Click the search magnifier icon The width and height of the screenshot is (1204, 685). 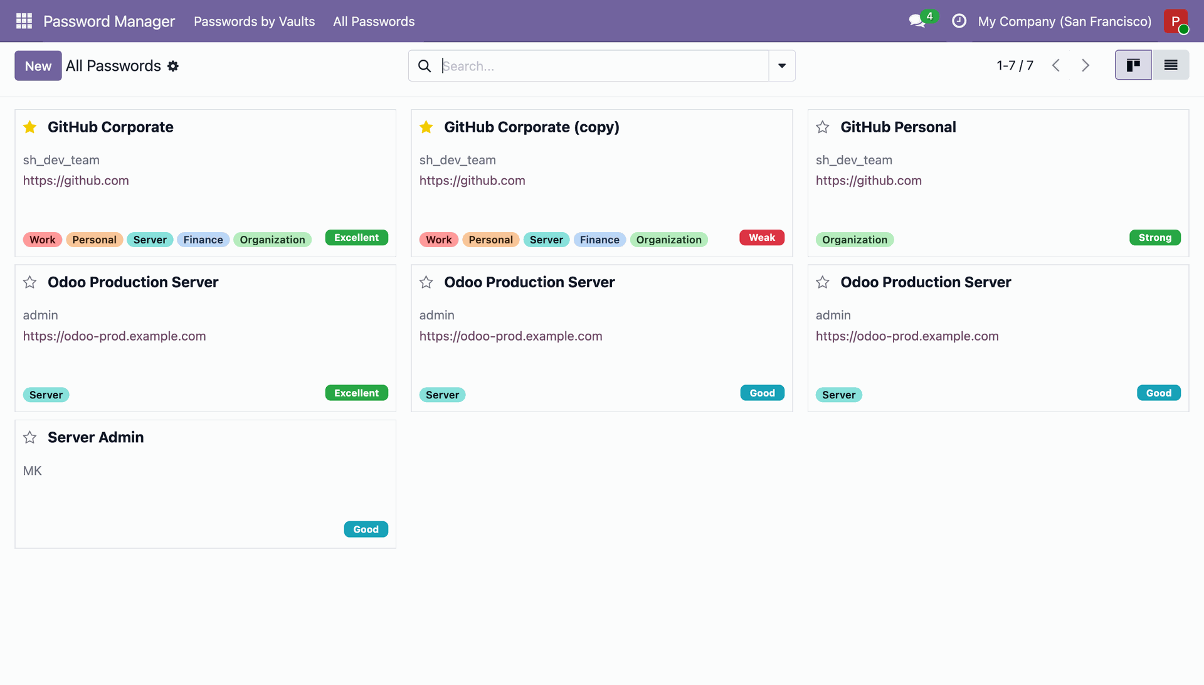[x=425, y=66]
